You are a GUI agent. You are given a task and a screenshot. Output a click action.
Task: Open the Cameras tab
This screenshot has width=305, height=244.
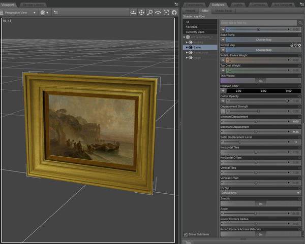(258, 5)
